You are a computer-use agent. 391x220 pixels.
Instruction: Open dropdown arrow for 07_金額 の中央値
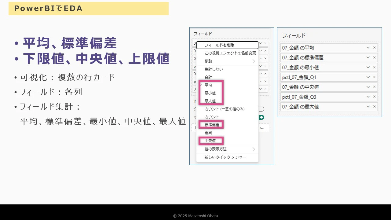(x=368, y=87)
